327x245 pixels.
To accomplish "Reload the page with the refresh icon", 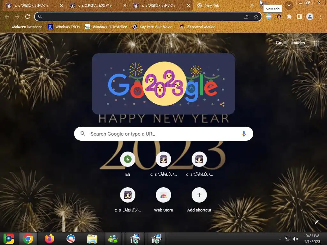I will [27, 17].
